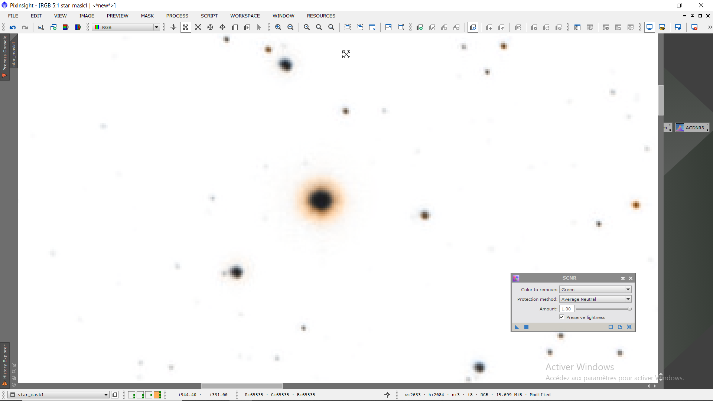Click SCNR reset icon
Image resolution: width=713 pixels, height=401 pixels.
point(629,327)
